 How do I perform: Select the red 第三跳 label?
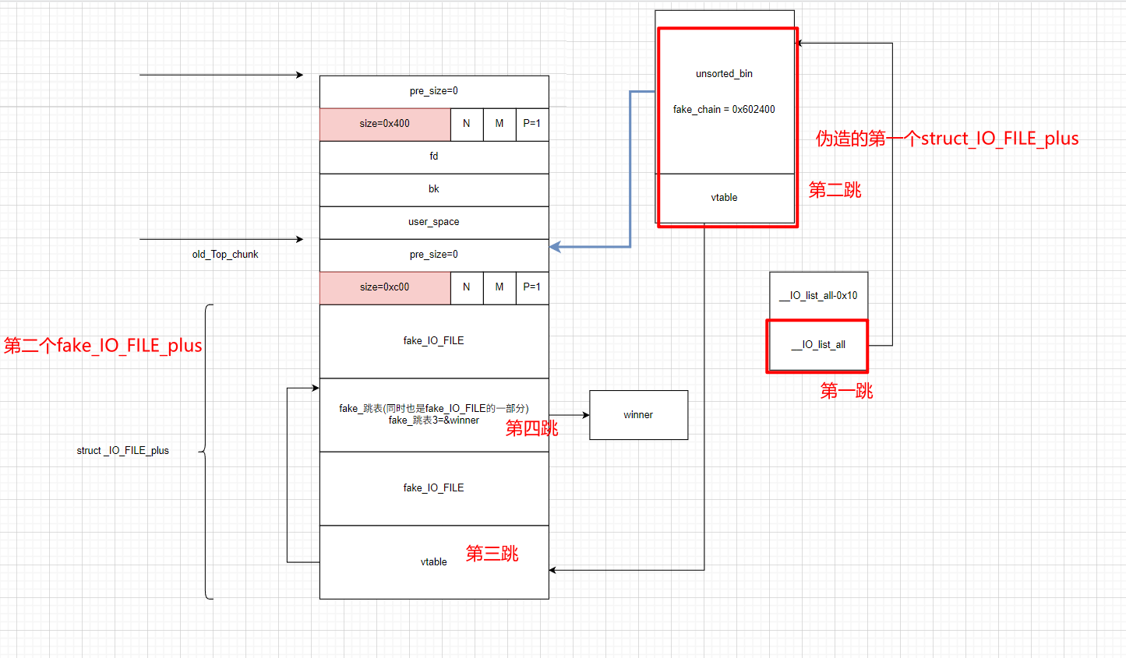click(492, 554)
